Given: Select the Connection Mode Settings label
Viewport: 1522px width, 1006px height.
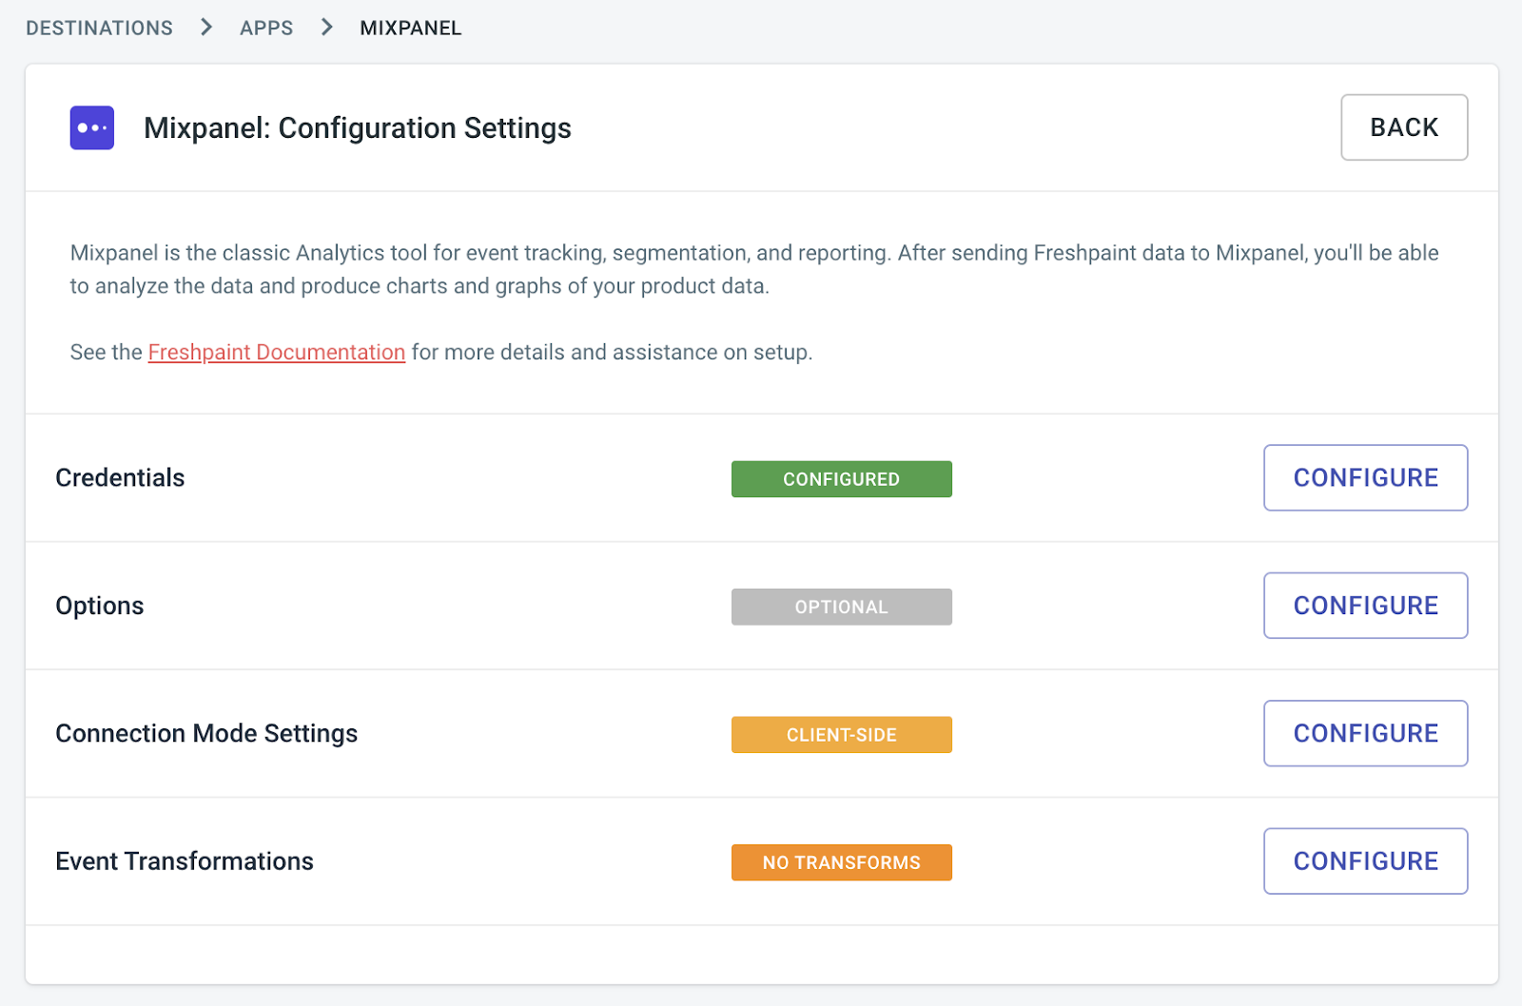Looking at the screenshot, I should click(x=206, y=733).
